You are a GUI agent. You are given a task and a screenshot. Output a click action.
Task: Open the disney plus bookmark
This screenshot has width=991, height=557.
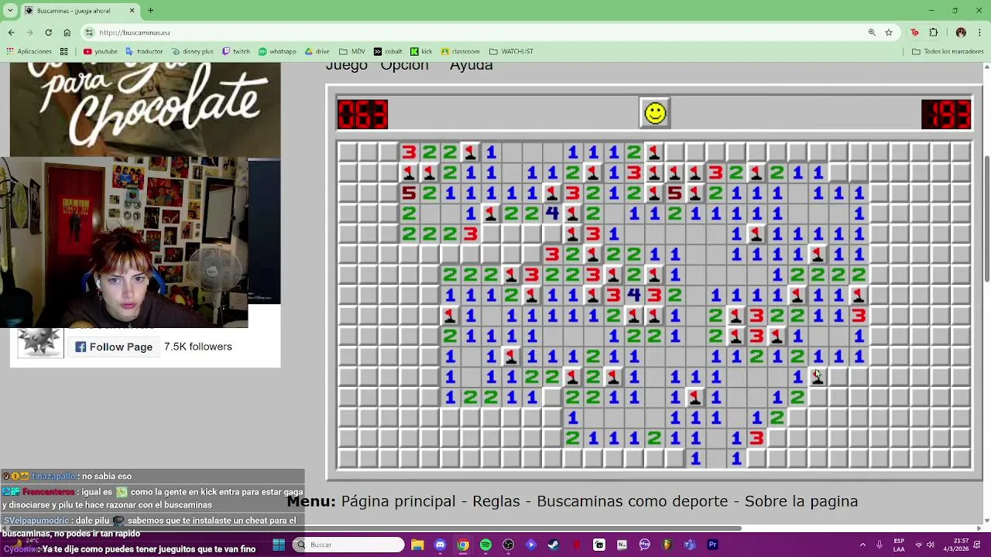tap(192, 52)
